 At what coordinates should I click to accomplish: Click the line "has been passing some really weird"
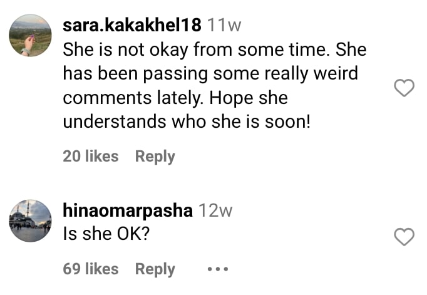pos(210,74)
